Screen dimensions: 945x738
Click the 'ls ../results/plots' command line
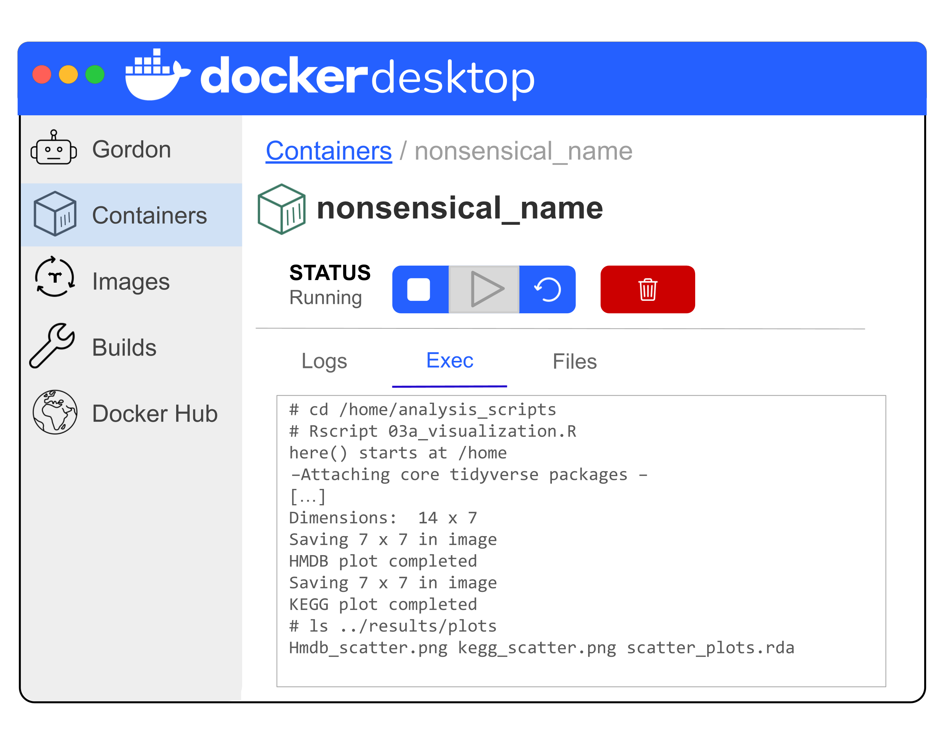[x=393, y=626]
